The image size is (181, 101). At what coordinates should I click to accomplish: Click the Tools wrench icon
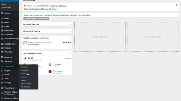[2, 79]
